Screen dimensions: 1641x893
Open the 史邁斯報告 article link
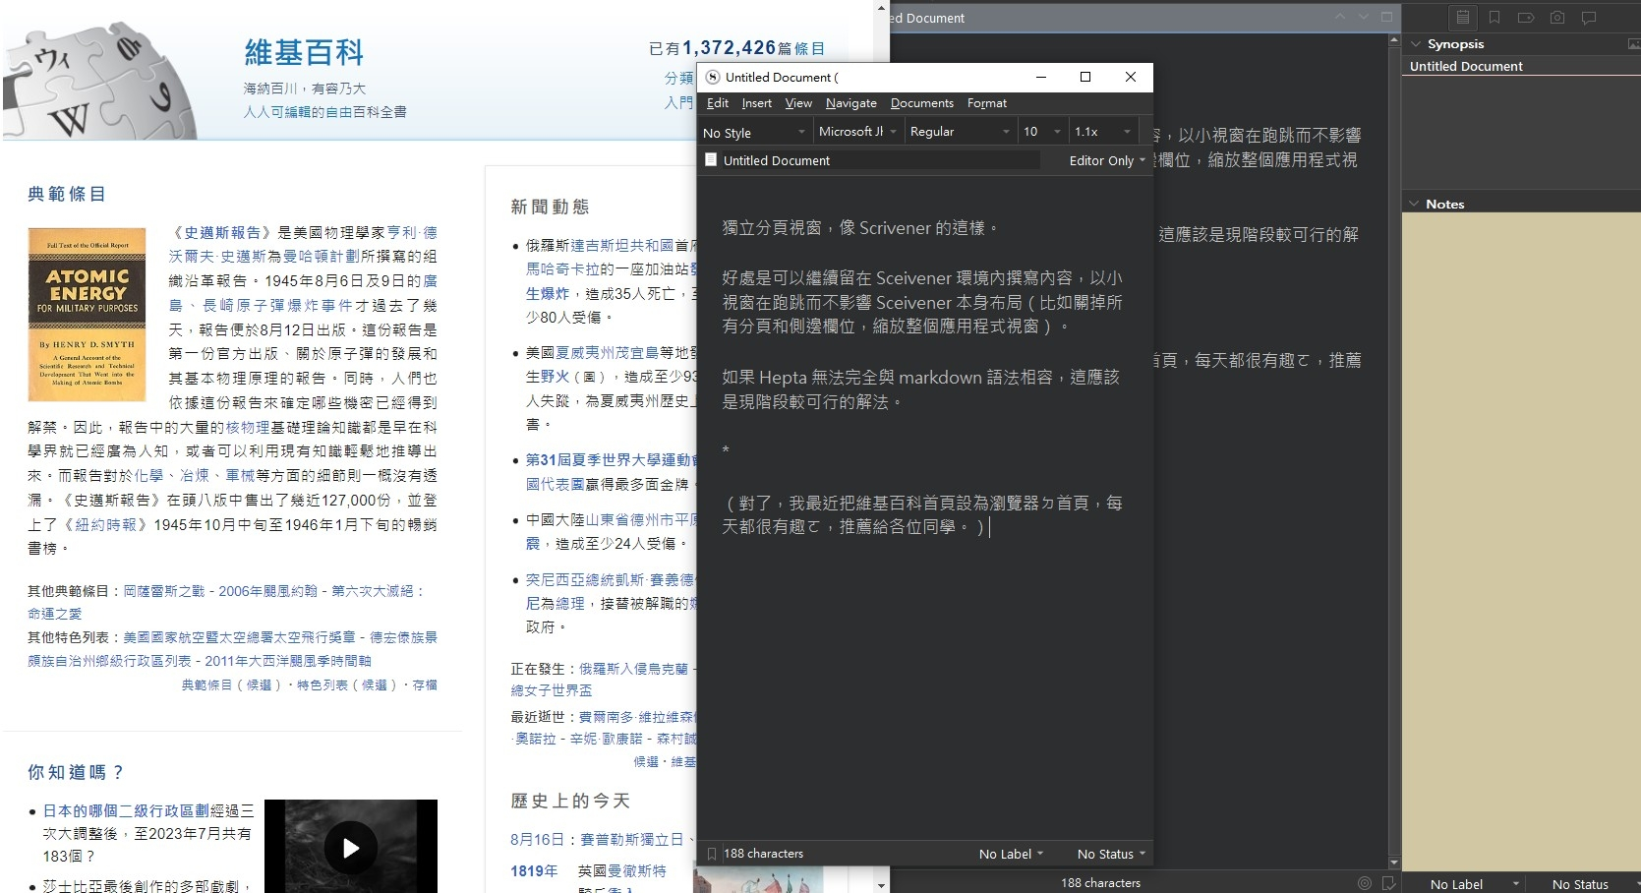tap(222, 232)
